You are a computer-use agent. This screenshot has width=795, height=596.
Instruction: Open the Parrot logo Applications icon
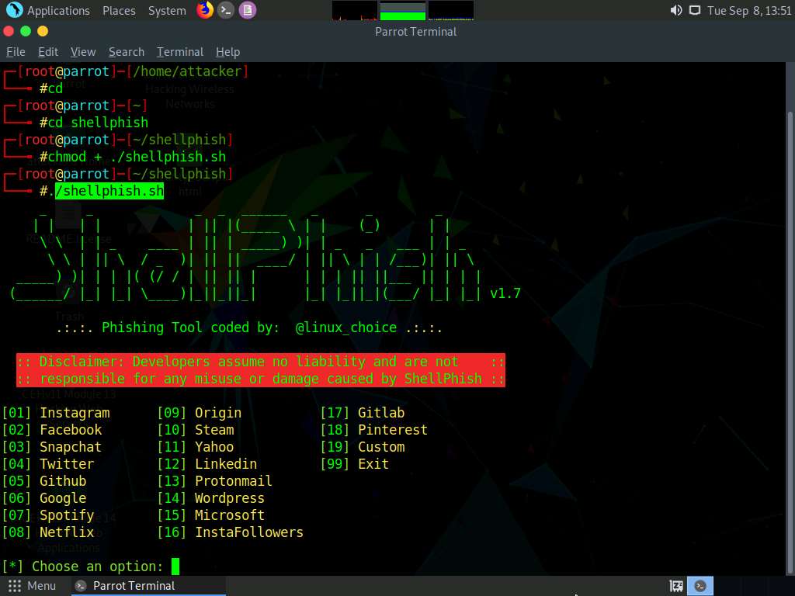14,9
